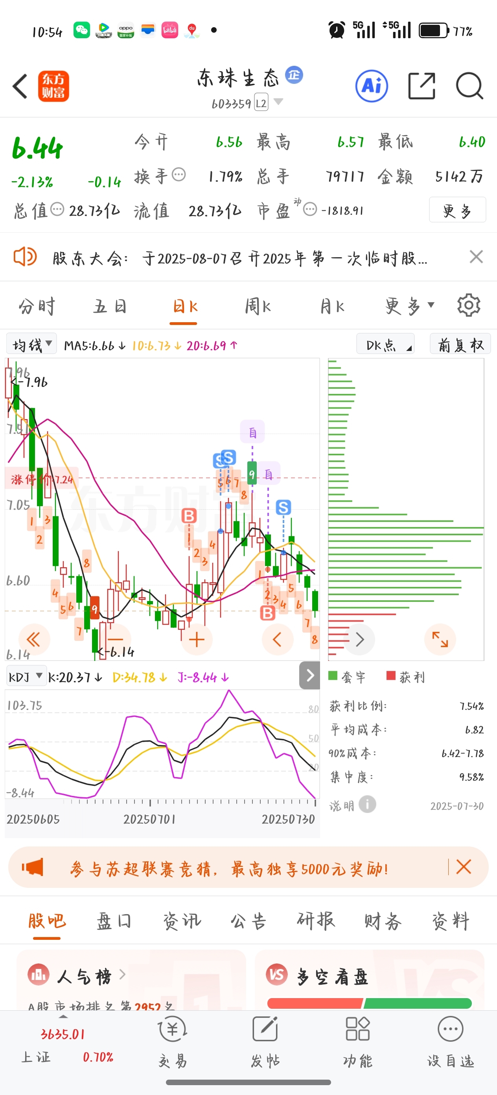
Task: Collapse side panel with grey arrow button
Action: [309, 675]
